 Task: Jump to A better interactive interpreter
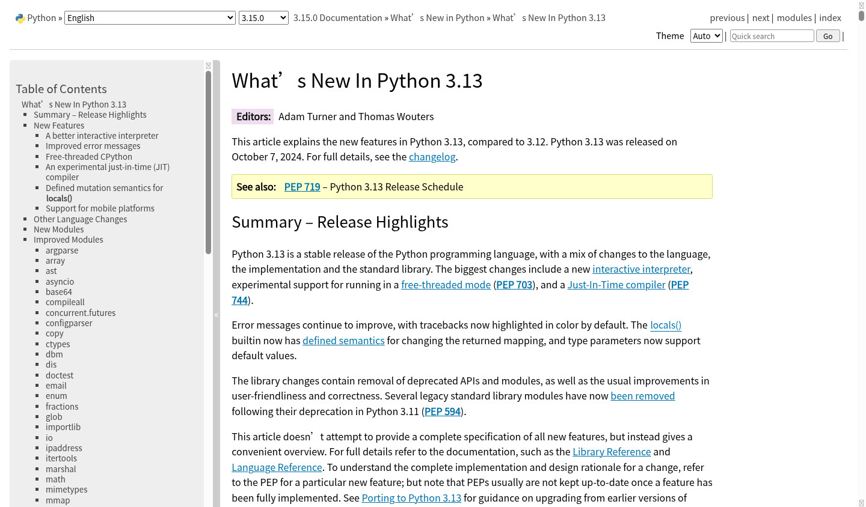coord(102,136)
